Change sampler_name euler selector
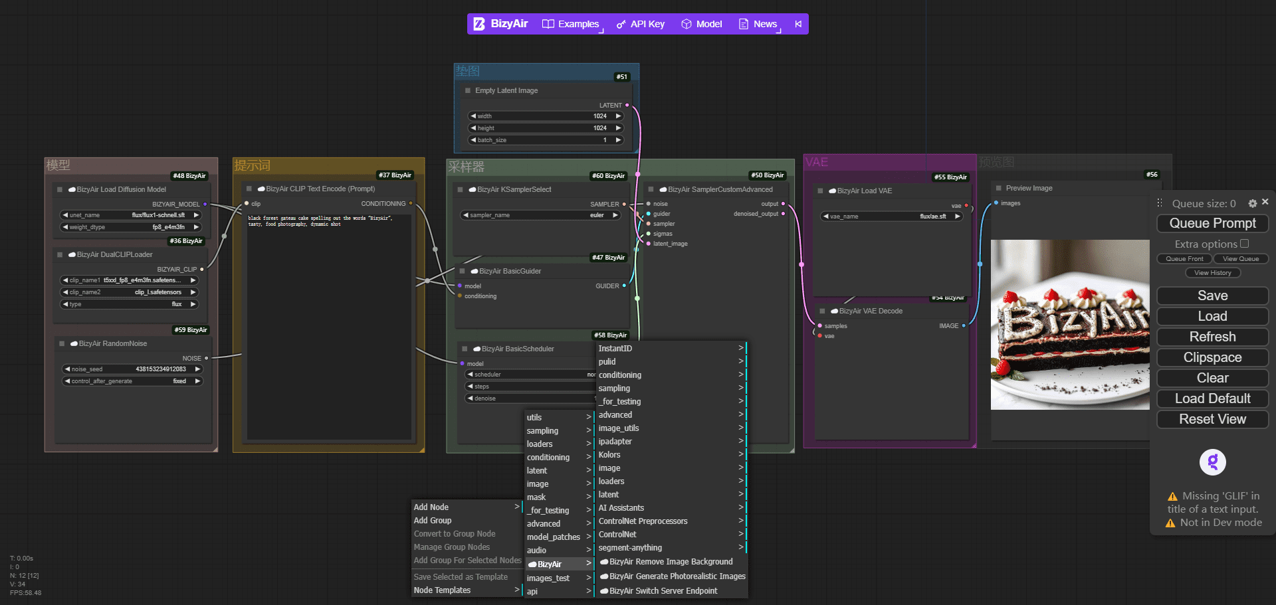1276x605 pixels. pyautogui.click(x=540, y=215)
